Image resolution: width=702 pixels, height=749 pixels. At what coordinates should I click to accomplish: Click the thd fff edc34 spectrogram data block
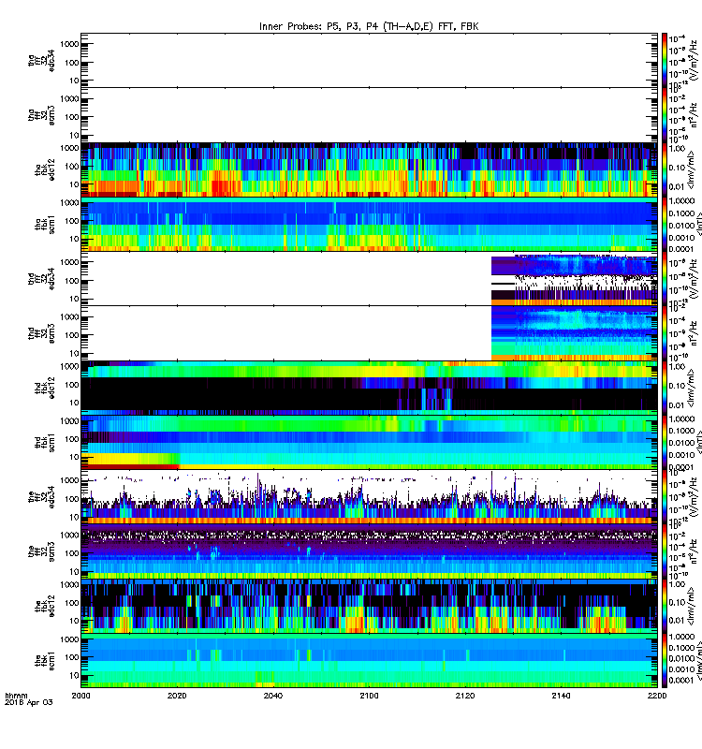pyautogui.click(x=574, y=280)
